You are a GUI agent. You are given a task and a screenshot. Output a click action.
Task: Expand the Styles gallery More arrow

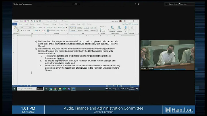click(x=97, y=31)
